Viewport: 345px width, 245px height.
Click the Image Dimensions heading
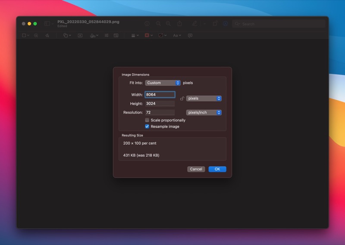(x=135, y=74)
